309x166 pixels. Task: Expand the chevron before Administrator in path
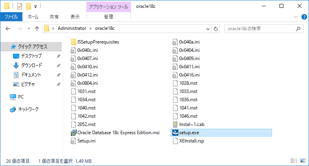pyautogui.click(x=53, y=29)
